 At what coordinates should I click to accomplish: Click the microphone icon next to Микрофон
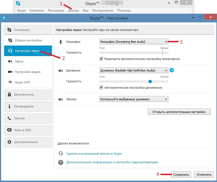coord(61,42)
